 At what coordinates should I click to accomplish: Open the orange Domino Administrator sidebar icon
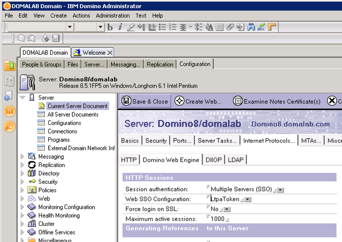[9, 111]
